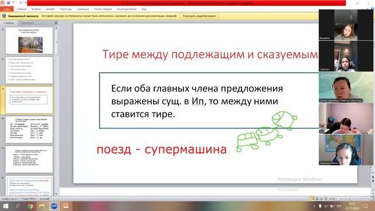Click the Тема Office status bar entry
The image size is (375, 211).
29,199
